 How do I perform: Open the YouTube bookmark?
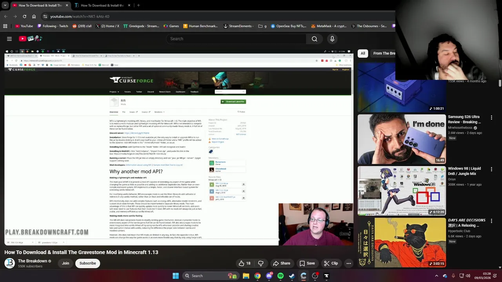click(24, 26)
